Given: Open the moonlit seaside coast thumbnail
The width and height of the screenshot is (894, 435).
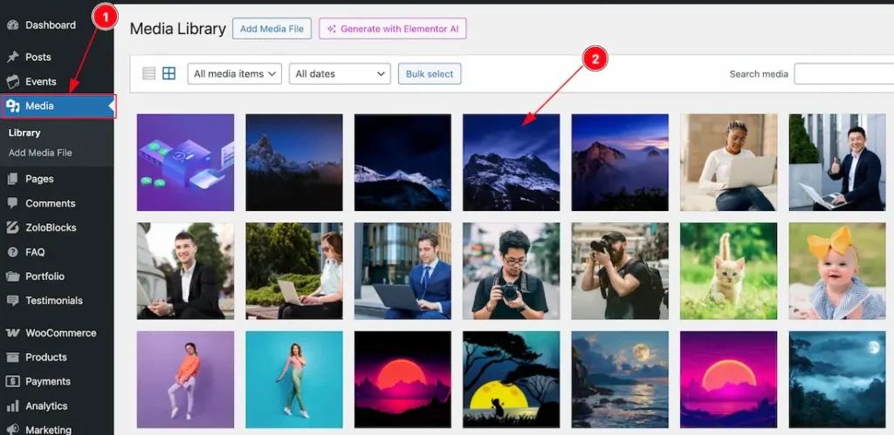Looking at the screenshot, I should point(620,380).
